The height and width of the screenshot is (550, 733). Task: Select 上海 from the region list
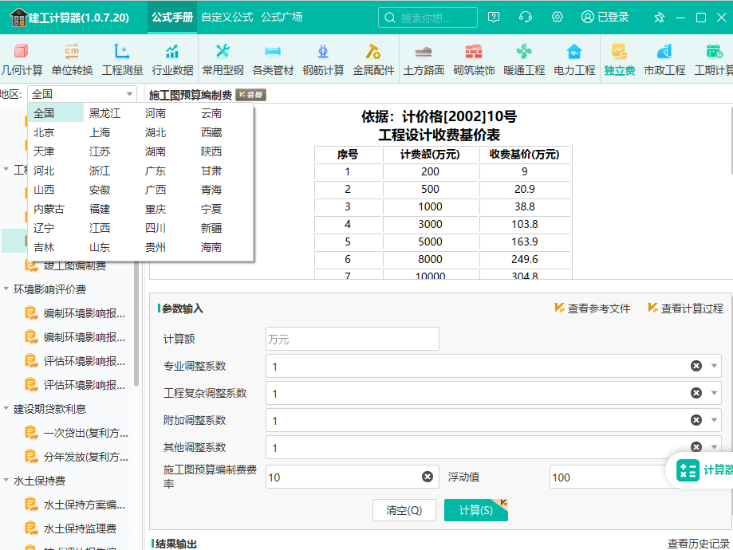100,132
